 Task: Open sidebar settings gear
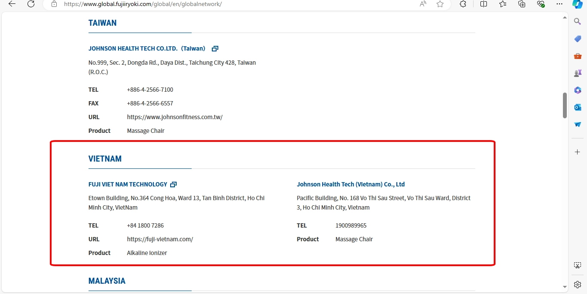[578, 285]
